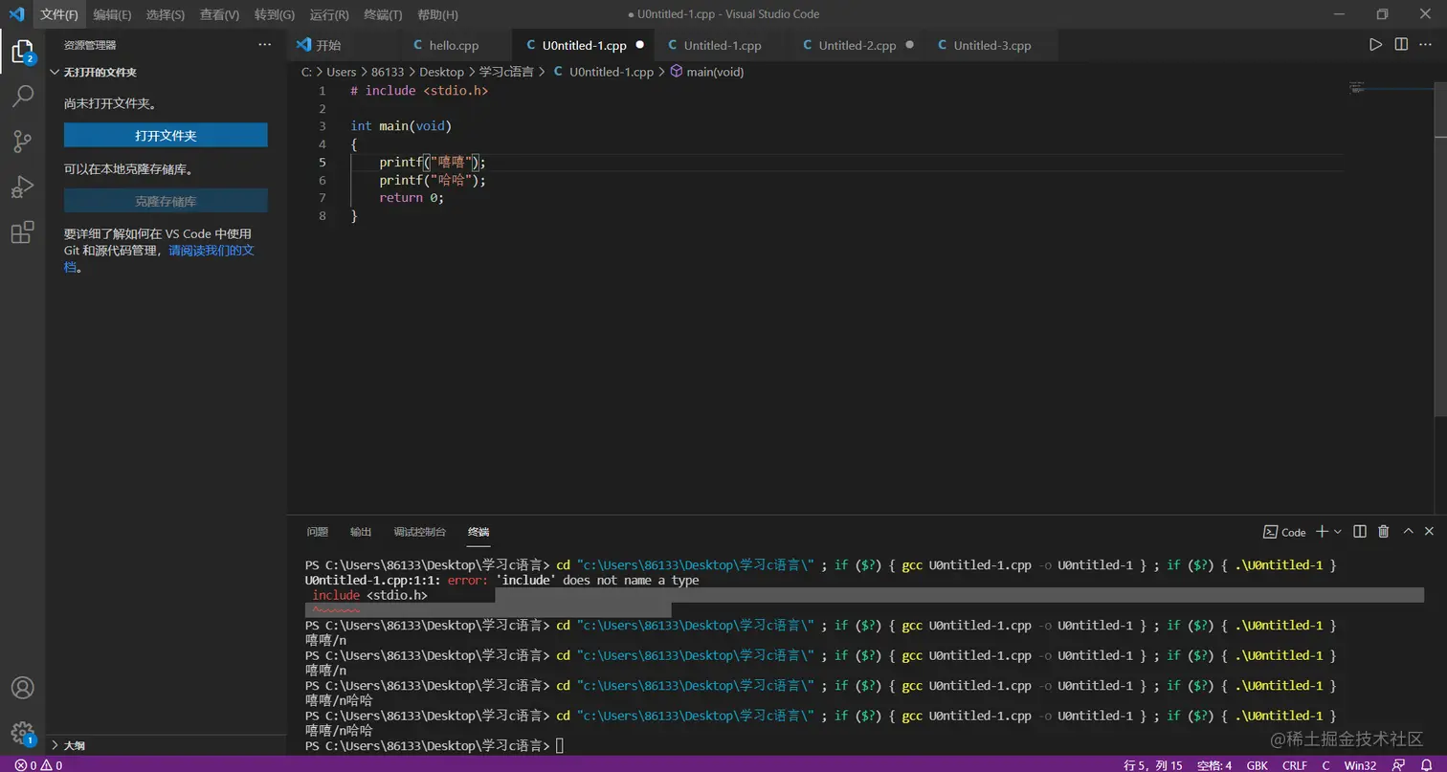Open the Manage gear icon

[x=22, y=733]
